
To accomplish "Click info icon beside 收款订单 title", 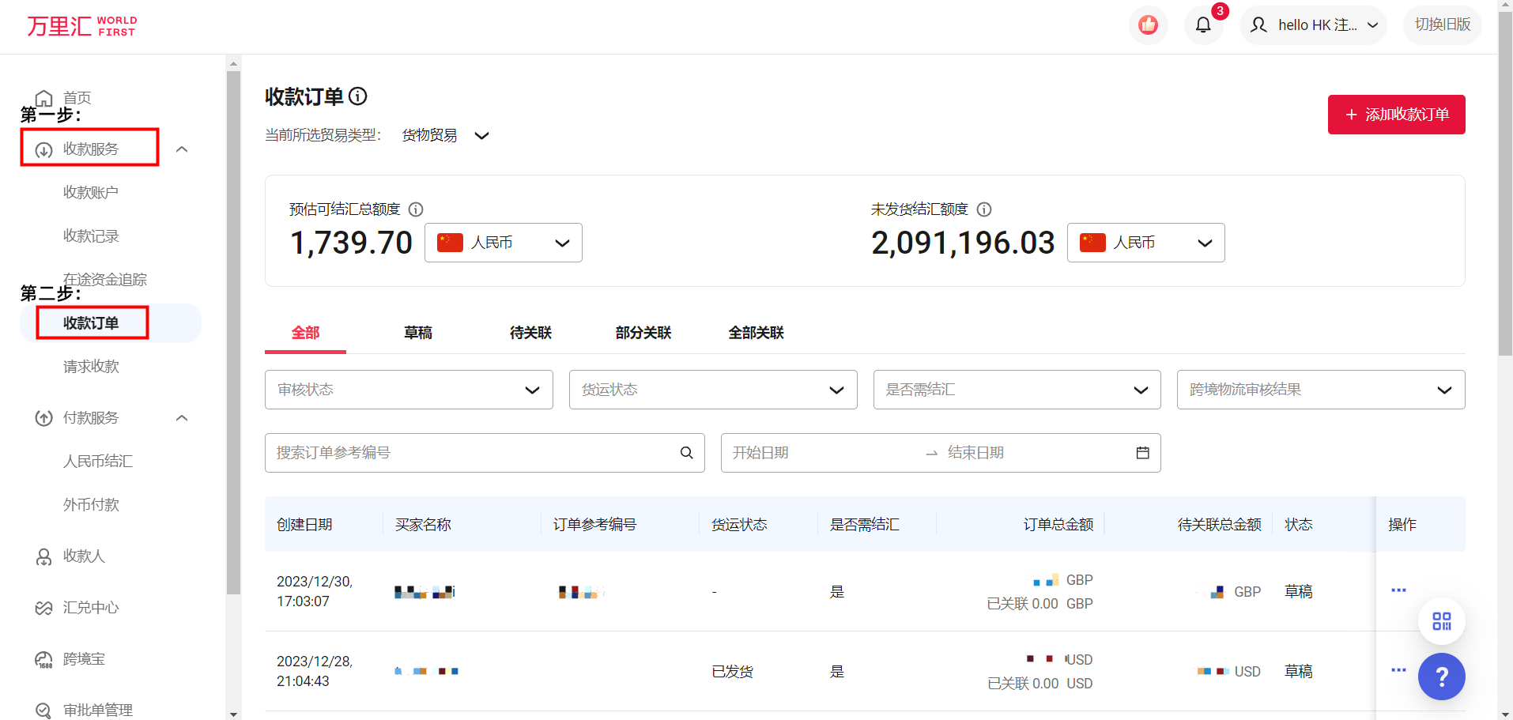I will pos(358,96).
